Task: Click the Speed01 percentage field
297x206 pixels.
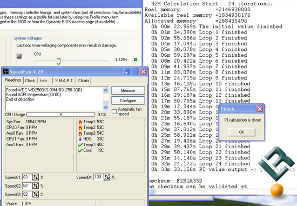Action: [27, 177]
